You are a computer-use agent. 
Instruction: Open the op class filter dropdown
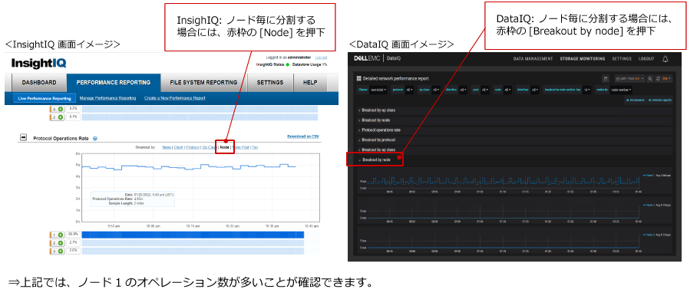tap(436, 90)
